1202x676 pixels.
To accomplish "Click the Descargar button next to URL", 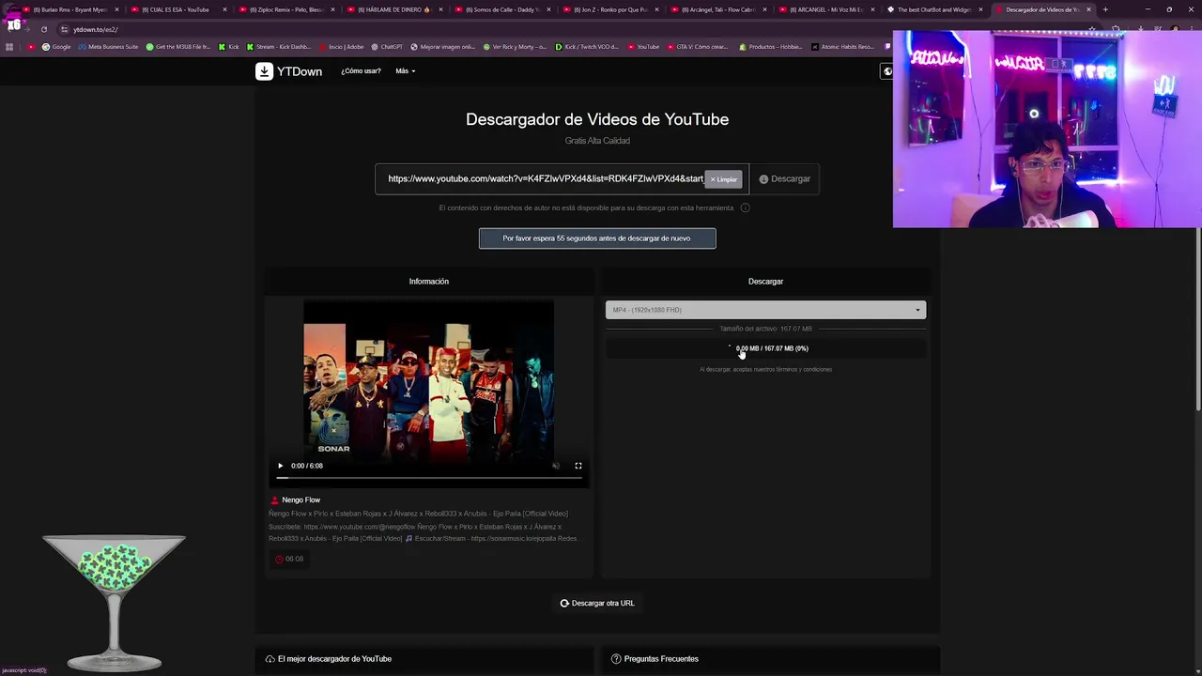I will (784, 178).
